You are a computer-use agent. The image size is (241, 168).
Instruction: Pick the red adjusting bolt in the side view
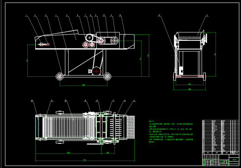44,44
